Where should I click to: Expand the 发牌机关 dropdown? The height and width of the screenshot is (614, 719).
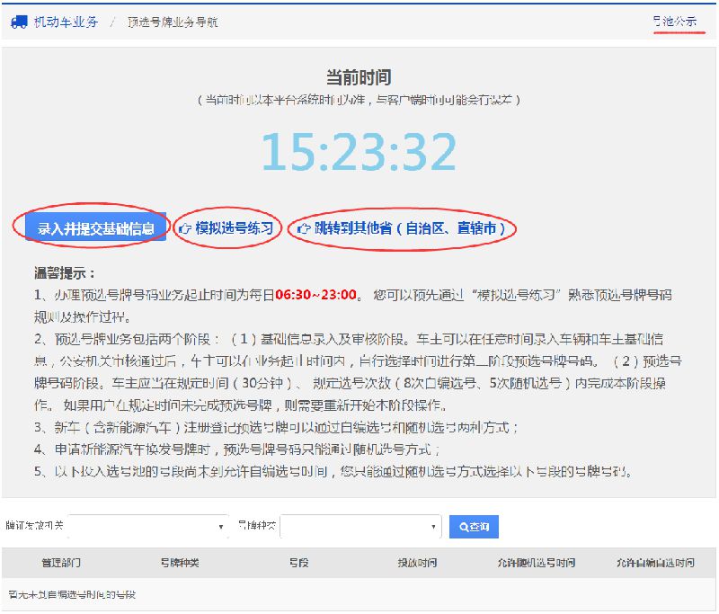tap(148, 526)
